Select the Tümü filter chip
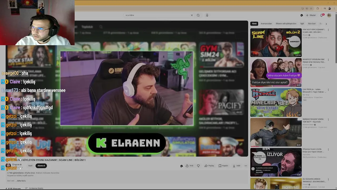This screenshot has width=337, height=190. [254, 23]
